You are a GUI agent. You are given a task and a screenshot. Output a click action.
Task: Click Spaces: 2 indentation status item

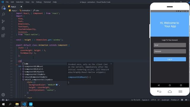tap(145, 100)
